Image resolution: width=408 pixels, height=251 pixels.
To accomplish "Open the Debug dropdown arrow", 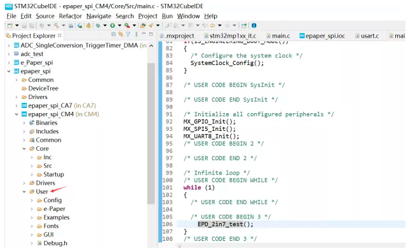I will click(x=105, y=25).
